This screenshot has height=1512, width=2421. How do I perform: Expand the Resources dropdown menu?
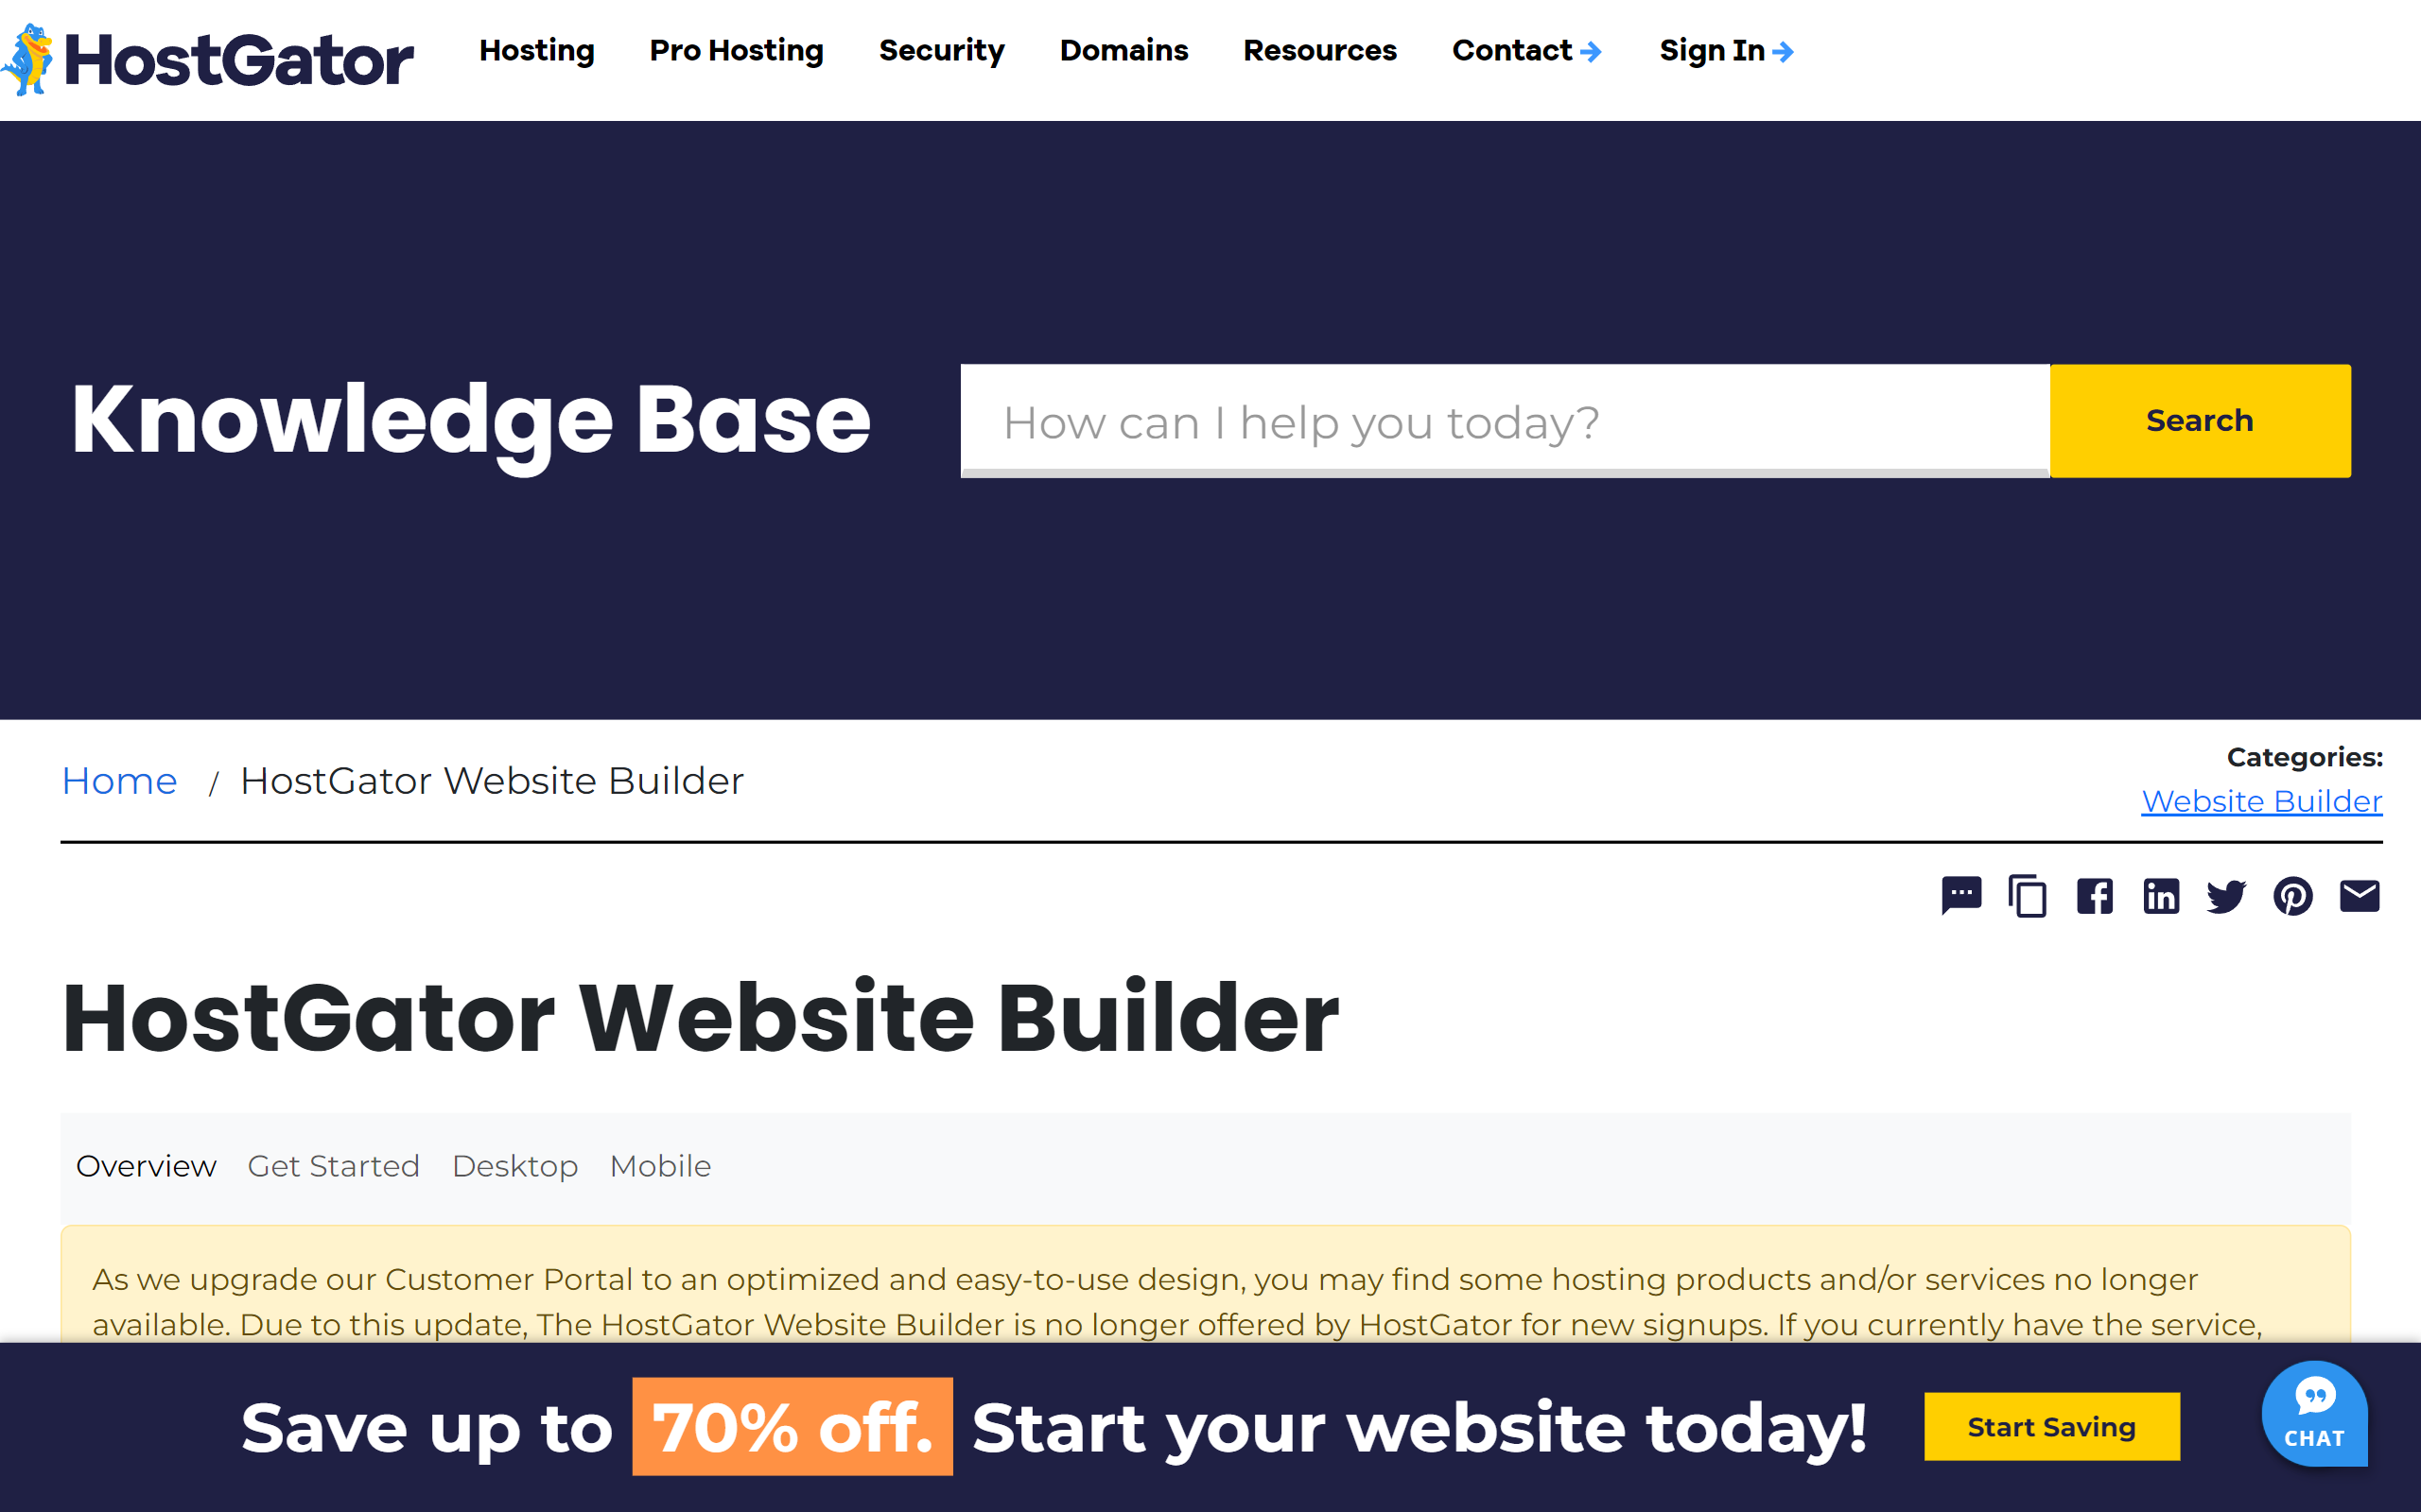pyautogui.click(x=1319, y=50)
